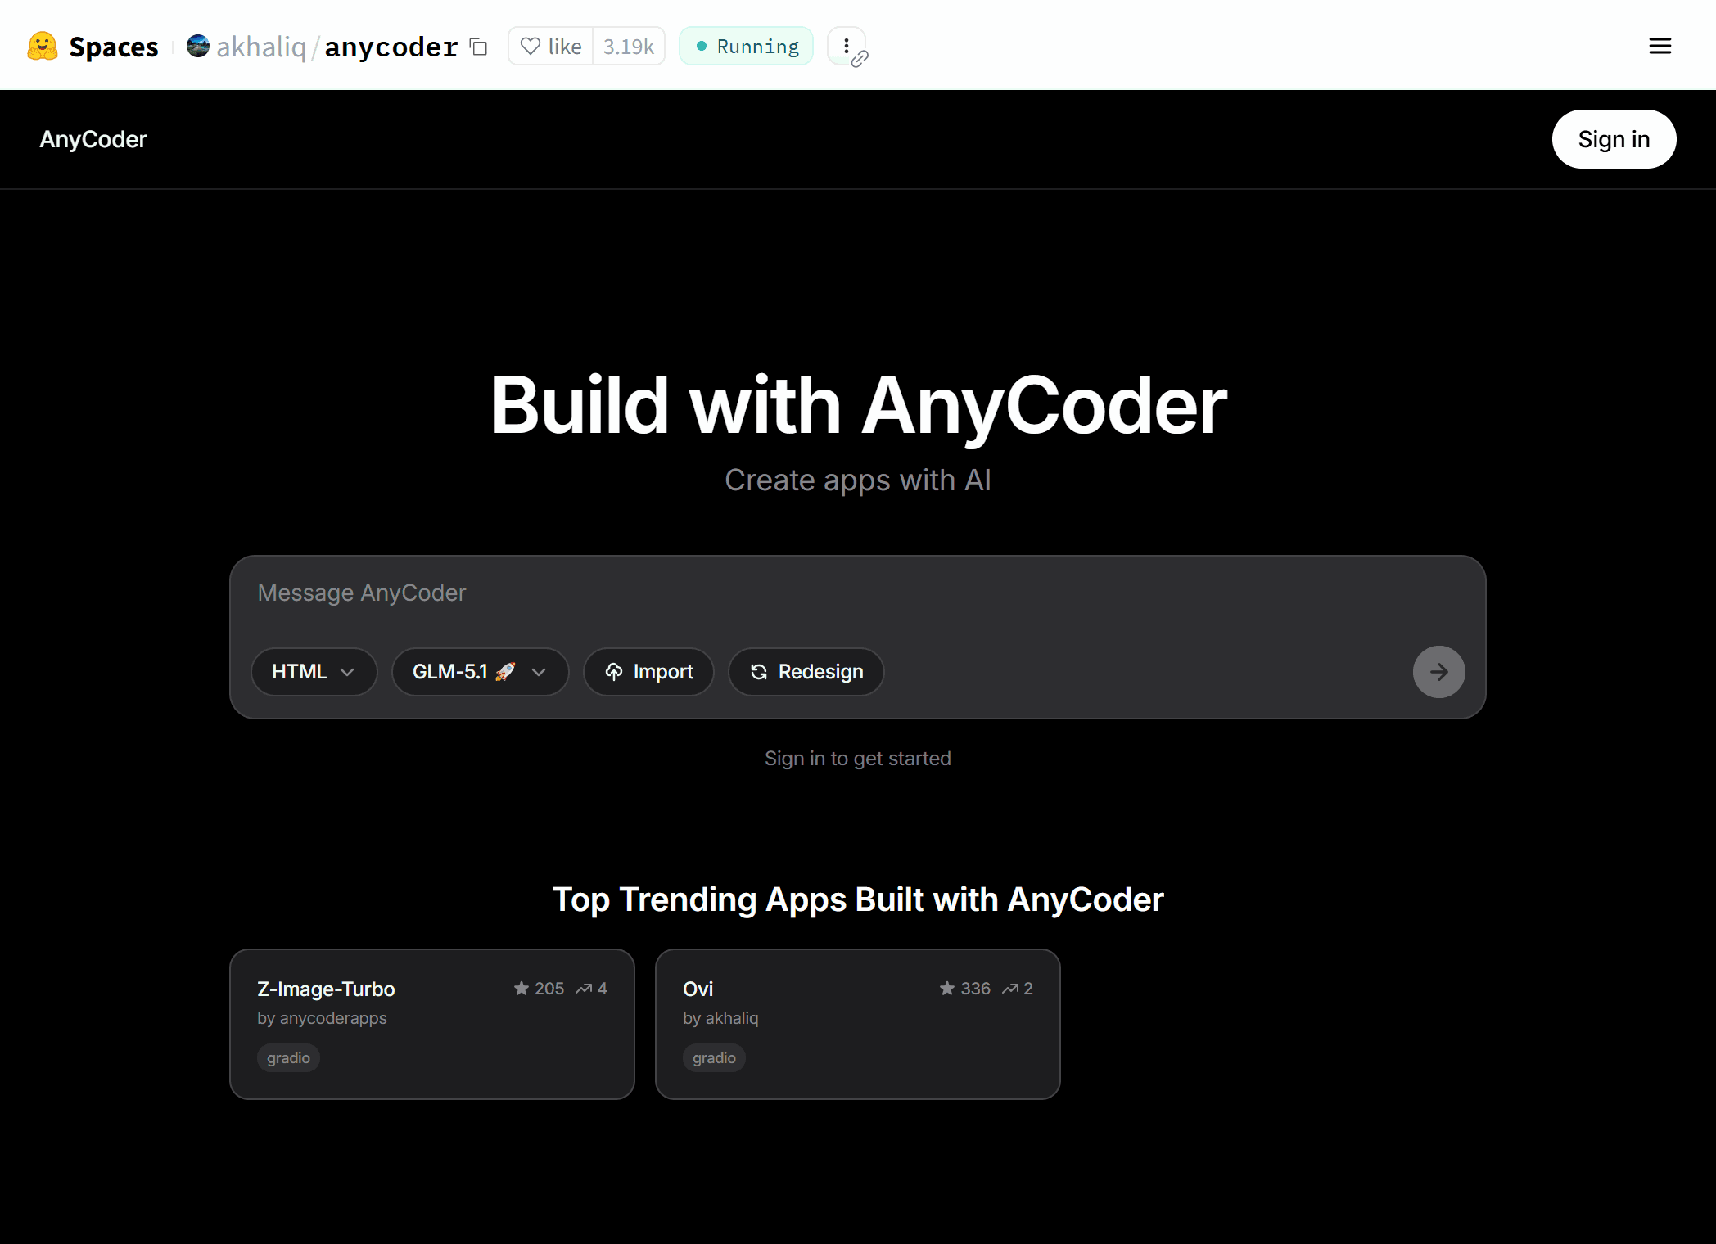
Task: Click the Running status indicator
Action: (x=745, y=46)
